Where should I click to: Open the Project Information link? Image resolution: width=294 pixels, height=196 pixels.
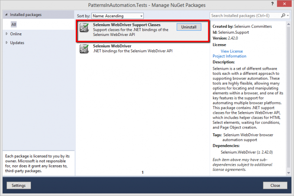(229, 56)
